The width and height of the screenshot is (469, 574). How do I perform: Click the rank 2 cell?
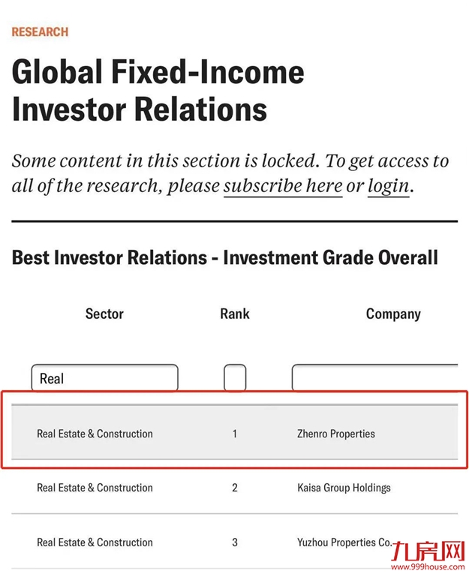point(235,488)
